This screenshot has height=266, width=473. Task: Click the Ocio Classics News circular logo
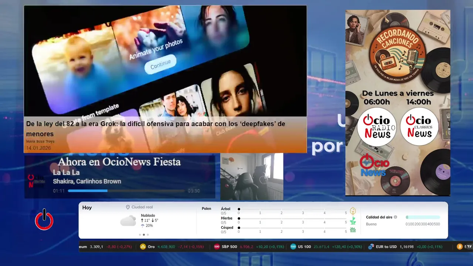pyautogui.click(x=419, y=127)
